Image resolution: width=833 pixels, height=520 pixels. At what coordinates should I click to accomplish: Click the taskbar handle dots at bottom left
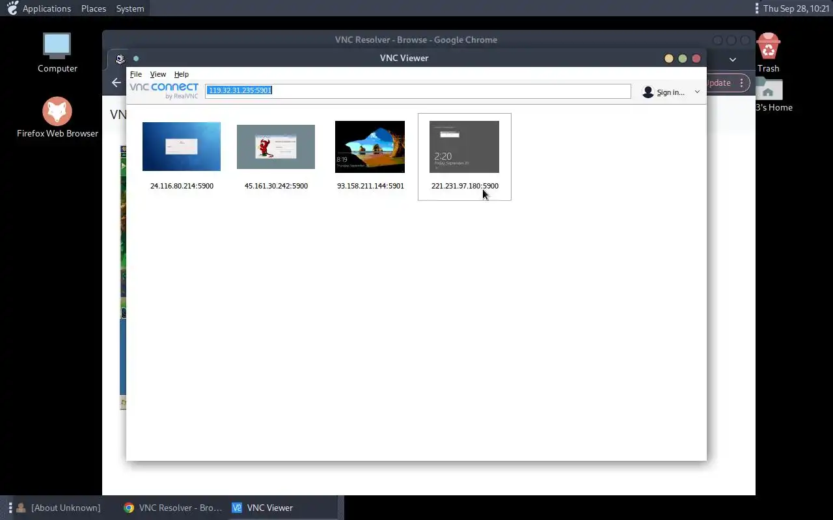(10, 508)
